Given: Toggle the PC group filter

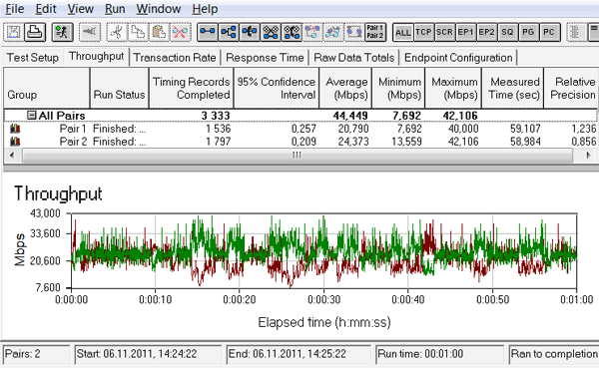Looking at the screenshot, I should [x=549, y=33].
